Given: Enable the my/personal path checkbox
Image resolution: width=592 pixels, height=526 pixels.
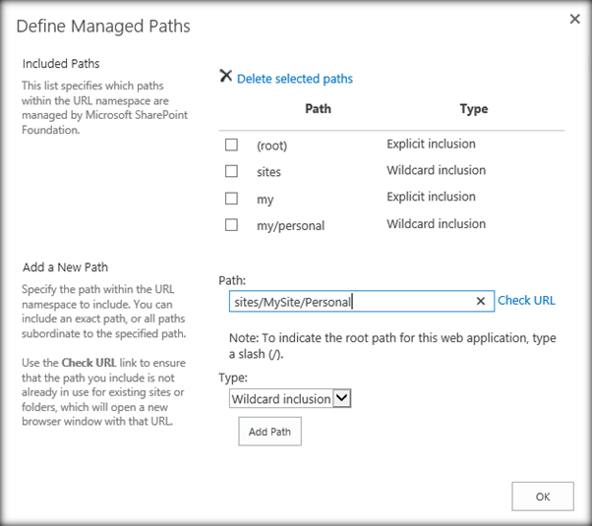Looking at the screenshot, I should pyautogui.click(x=232, y=224).
